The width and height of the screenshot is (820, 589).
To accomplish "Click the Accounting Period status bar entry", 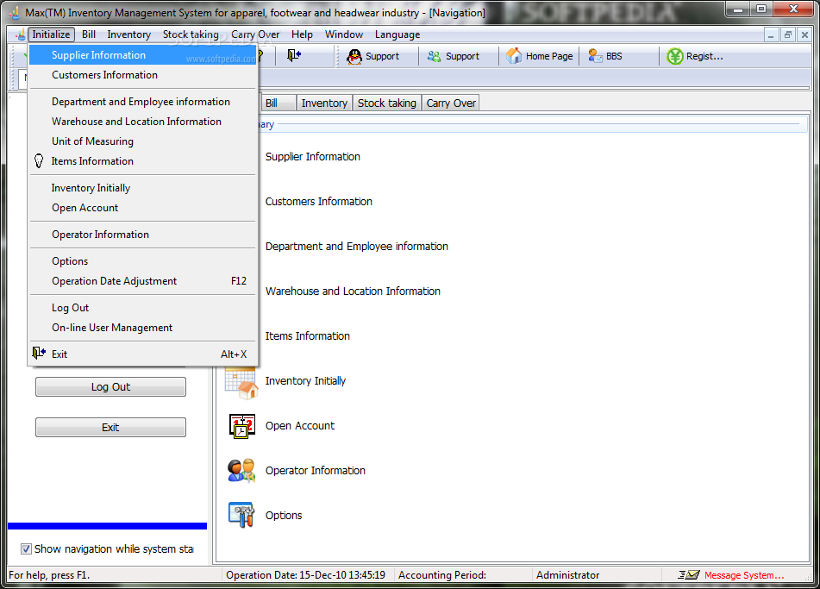I will (441, 575).
